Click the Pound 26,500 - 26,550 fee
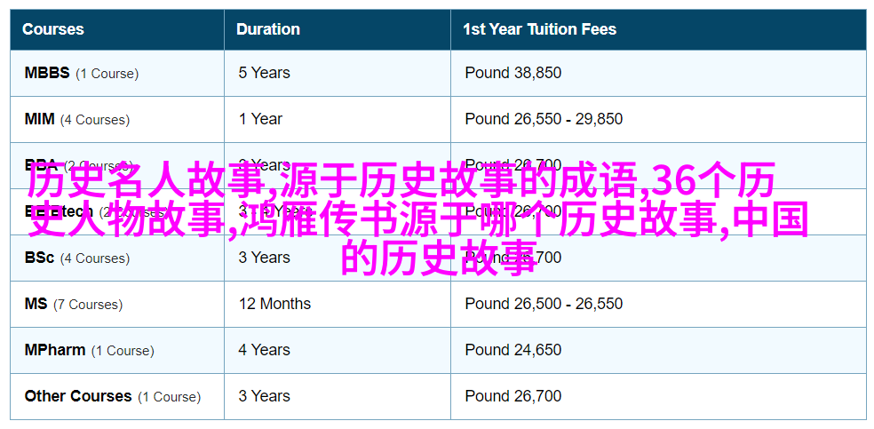The image size is (874, 429). [544, 304]
